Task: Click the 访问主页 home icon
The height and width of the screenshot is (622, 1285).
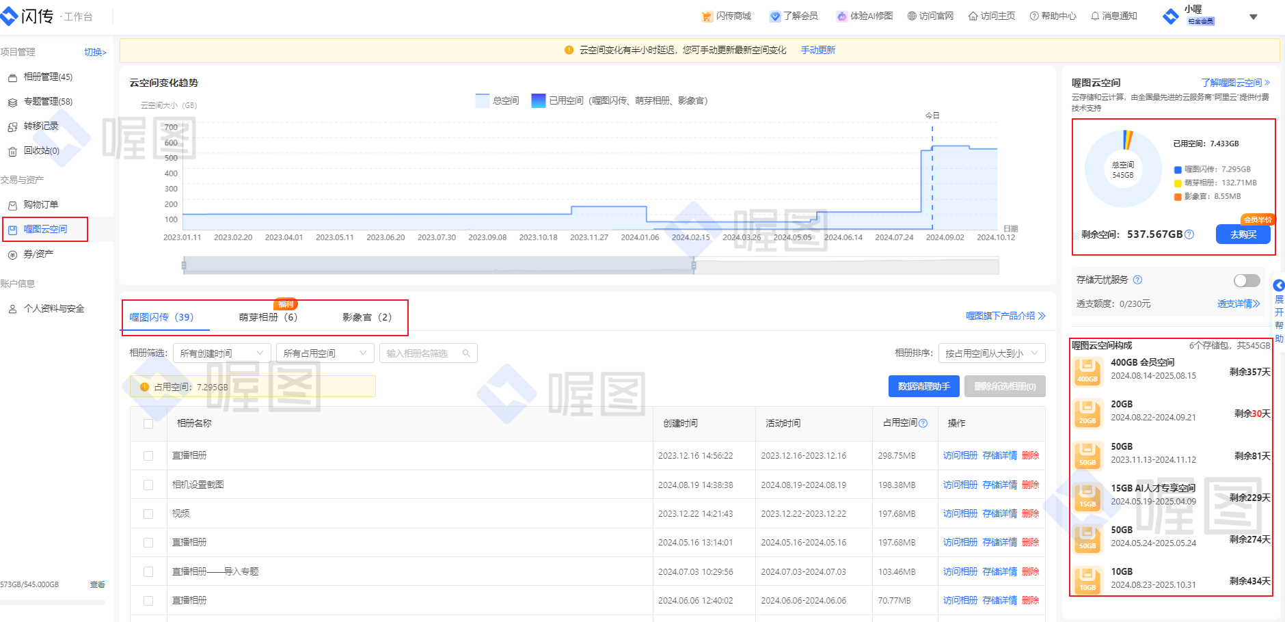Action: (x=973, y=16)
